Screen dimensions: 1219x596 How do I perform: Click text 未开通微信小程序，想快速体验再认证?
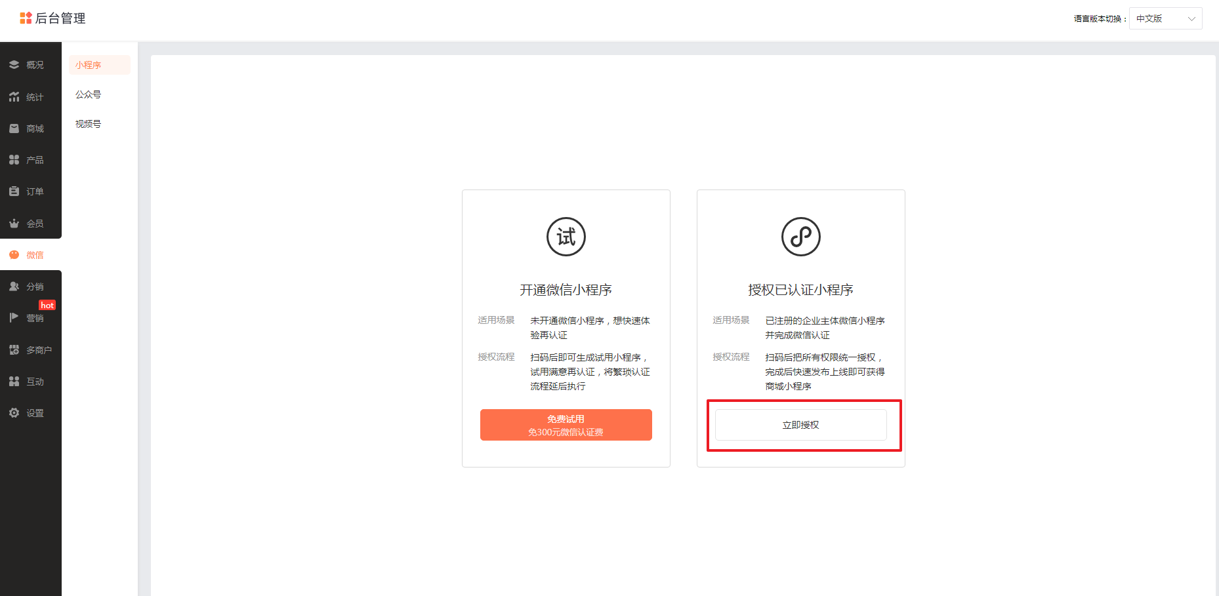(590, 328)
